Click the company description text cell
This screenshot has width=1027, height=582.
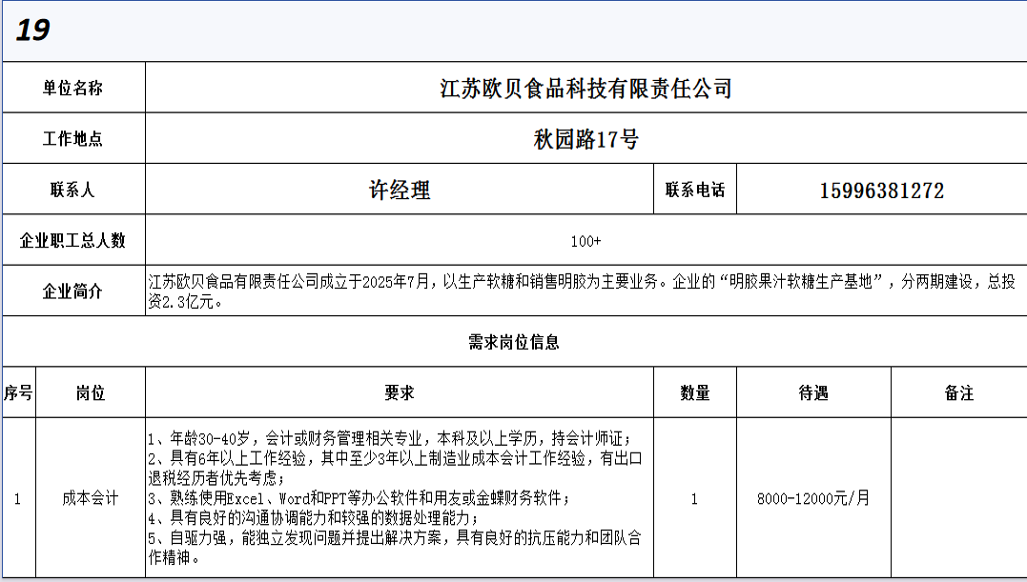click(x=585, y=291)
